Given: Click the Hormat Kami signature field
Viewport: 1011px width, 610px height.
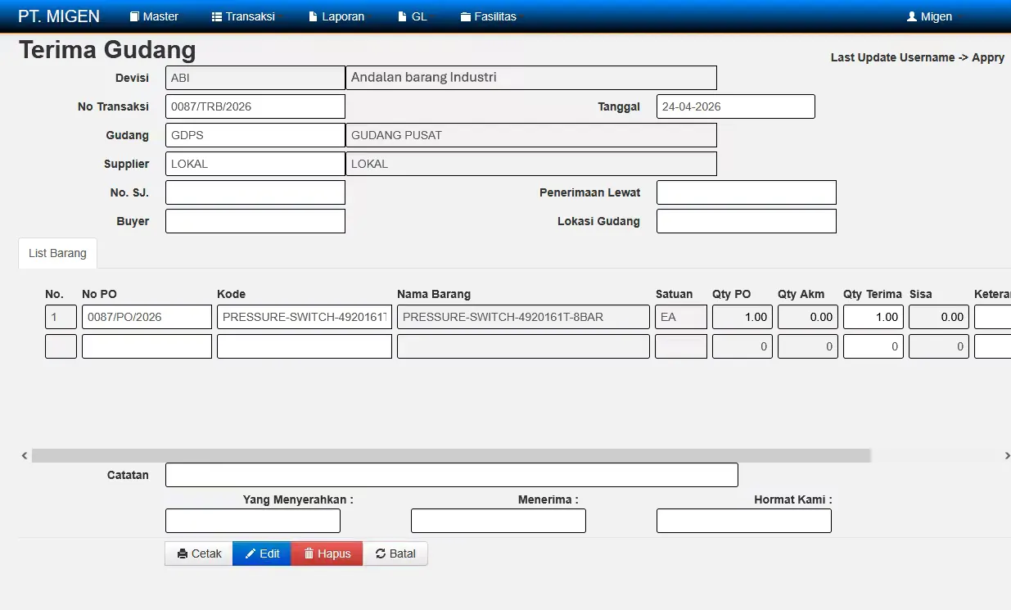Looking at the screenshot, I should pyautogui.click(x=744, y=521).
